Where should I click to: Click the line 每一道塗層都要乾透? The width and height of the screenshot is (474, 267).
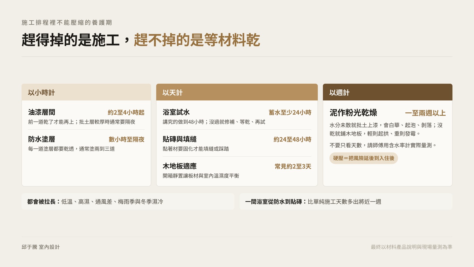[51, 149]
